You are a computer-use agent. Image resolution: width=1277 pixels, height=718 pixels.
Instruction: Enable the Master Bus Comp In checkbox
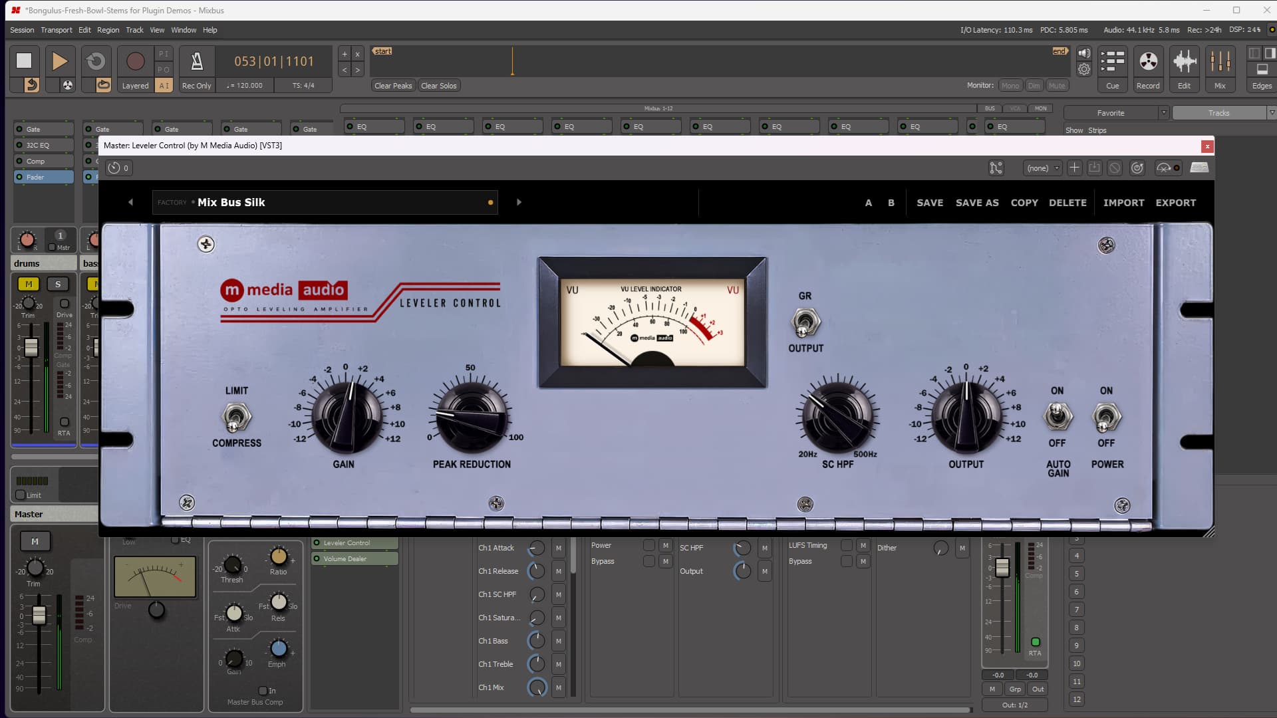[263, 691]
